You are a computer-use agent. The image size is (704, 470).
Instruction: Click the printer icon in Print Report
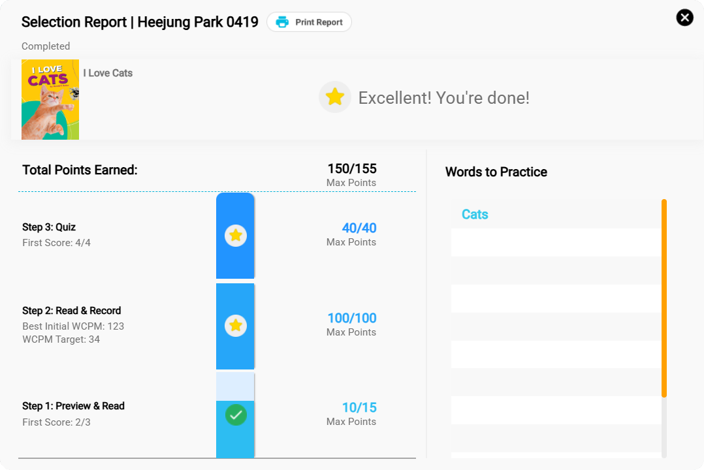[282, 22]
